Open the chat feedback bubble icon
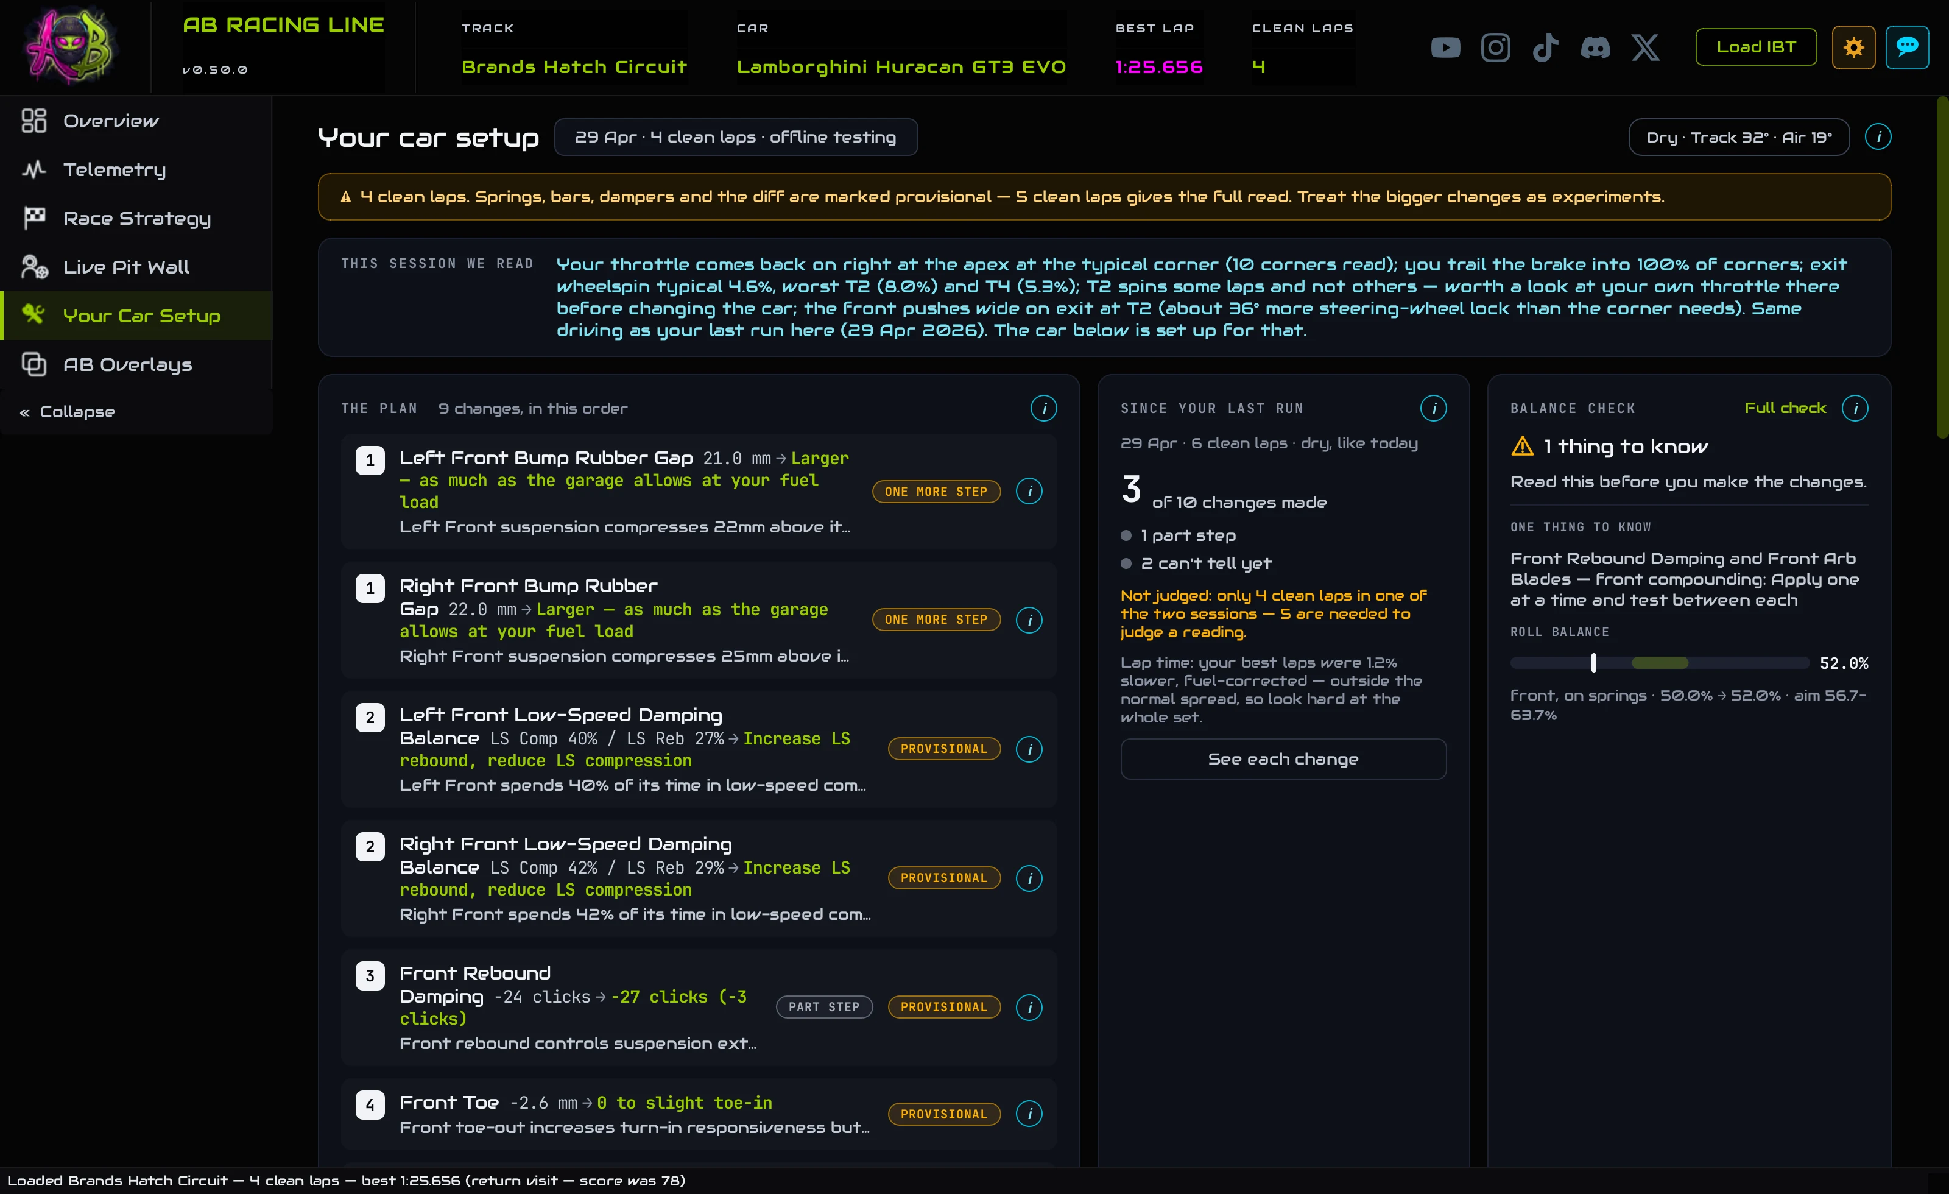 [x=1907, y=48]
